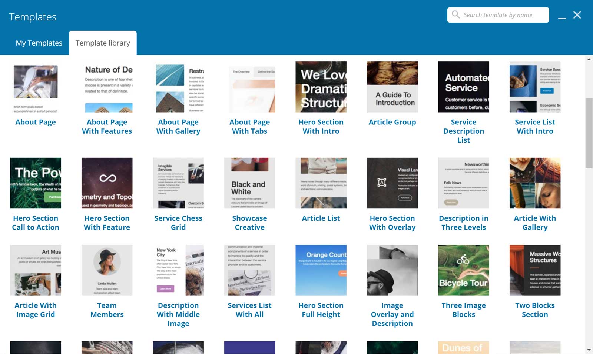Viewport: 593px width, 354px height.
Task: Click the Two Blocks Section title text
Action: click(535, 310)
